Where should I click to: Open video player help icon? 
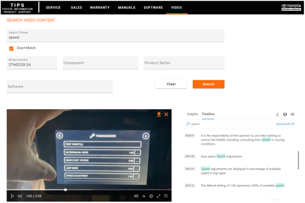[x=166, y=196]
